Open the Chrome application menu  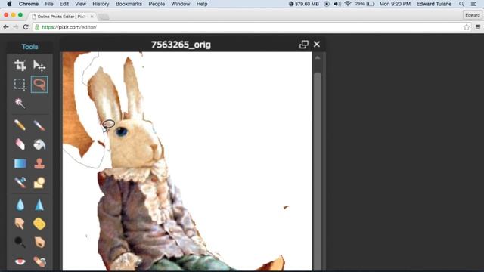[x=29, y=4]
